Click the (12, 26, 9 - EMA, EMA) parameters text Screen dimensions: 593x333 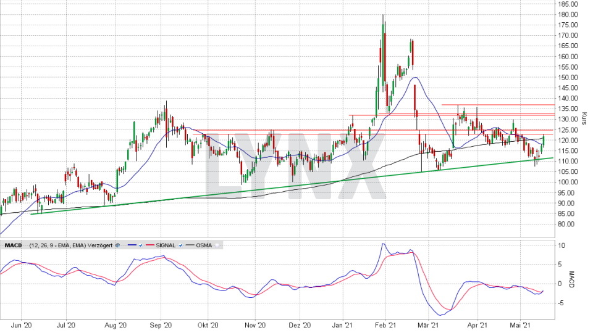pyautogui.click(x=58, y=245)
